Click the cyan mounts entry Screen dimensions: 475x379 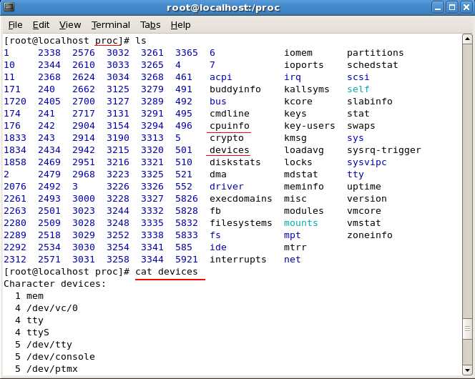tap(301, 223)
